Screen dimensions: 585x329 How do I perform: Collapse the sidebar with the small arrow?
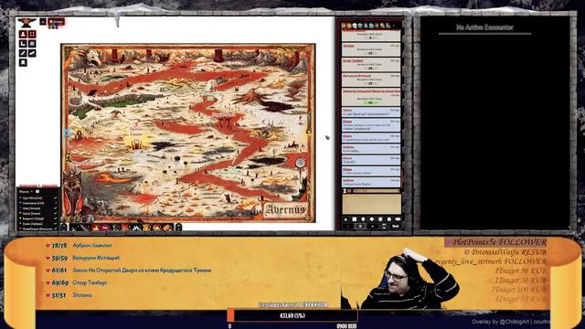tap(394, 26)
